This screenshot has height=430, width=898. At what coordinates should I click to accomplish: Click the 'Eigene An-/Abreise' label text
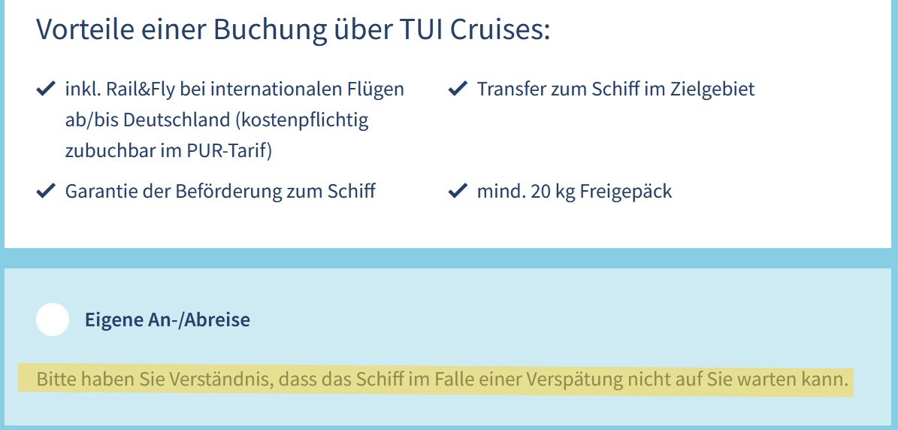pos(167,320)
